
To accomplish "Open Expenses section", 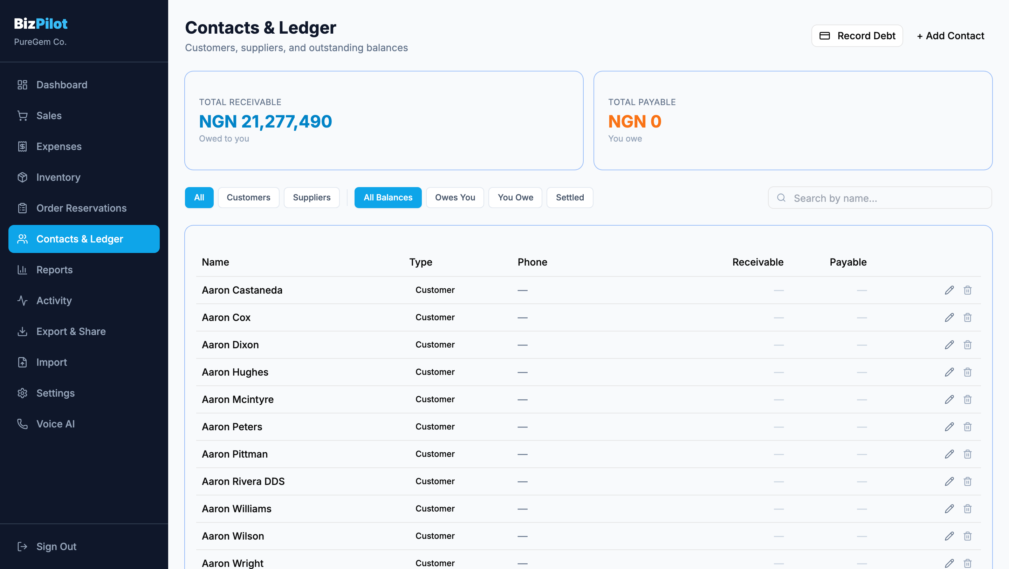I will point(84,146).
